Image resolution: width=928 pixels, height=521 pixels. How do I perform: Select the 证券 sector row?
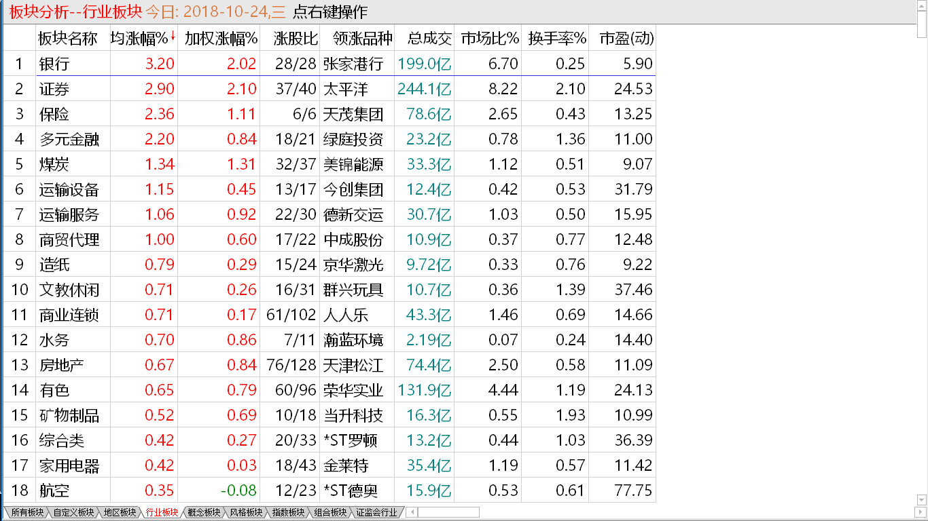coord(329,89)
